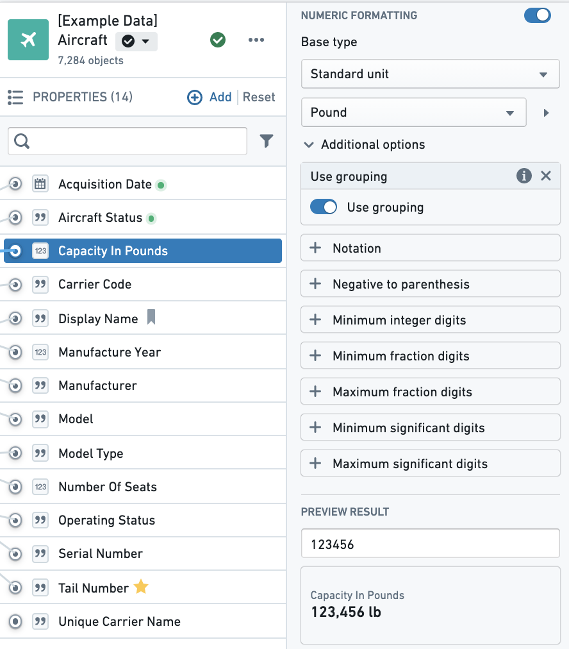This screenshot has height=649, width=569.
Task: Click the Use grouping info icon
Action: pos(524,176)
